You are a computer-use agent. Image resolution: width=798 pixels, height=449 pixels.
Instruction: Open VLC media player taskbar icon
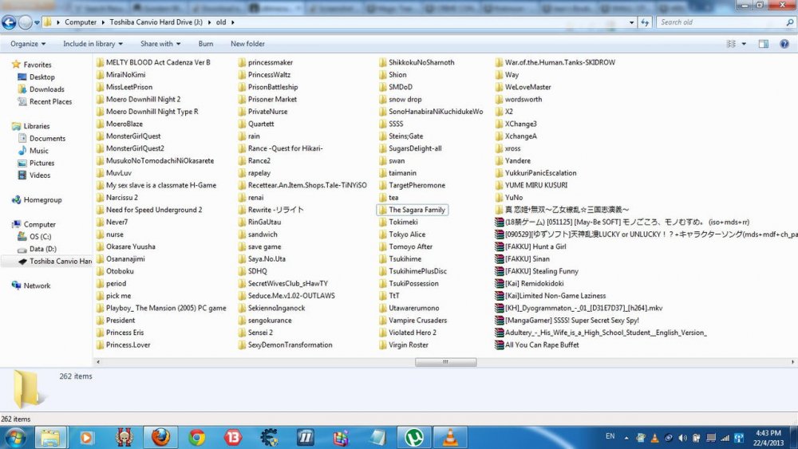click(x=450, y=437)
